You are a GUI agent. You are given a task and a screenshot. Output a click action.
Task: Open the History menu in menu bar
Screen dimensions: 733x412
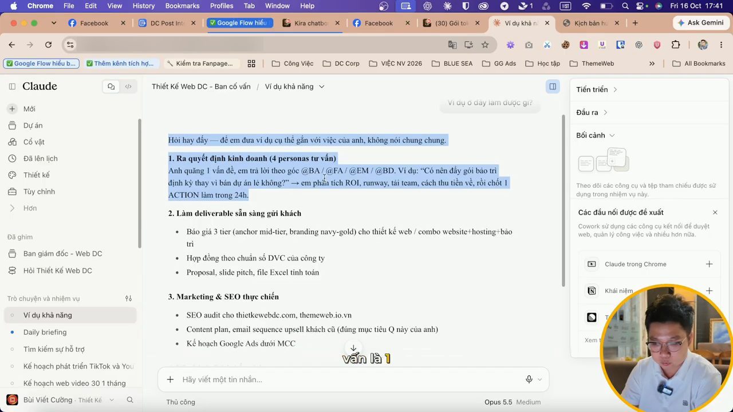click(144, 6)
